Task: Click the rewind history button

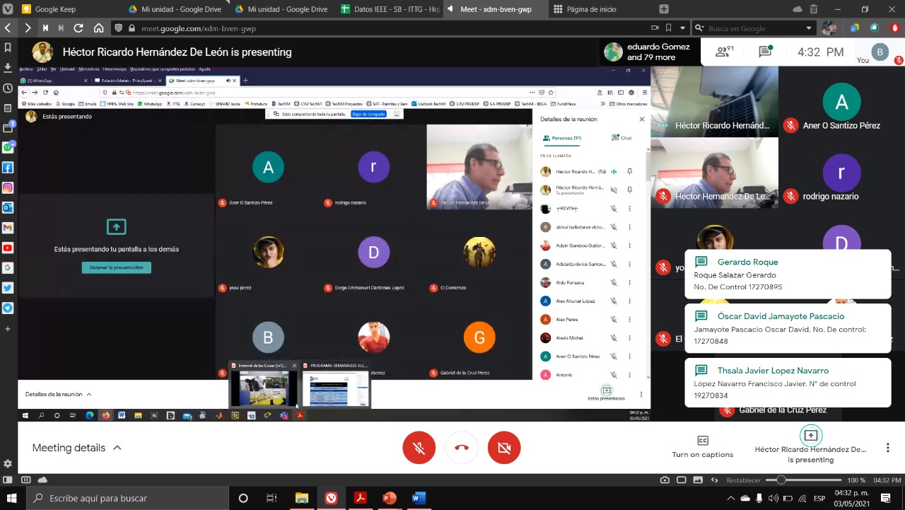Action: [x=45, y=28]
